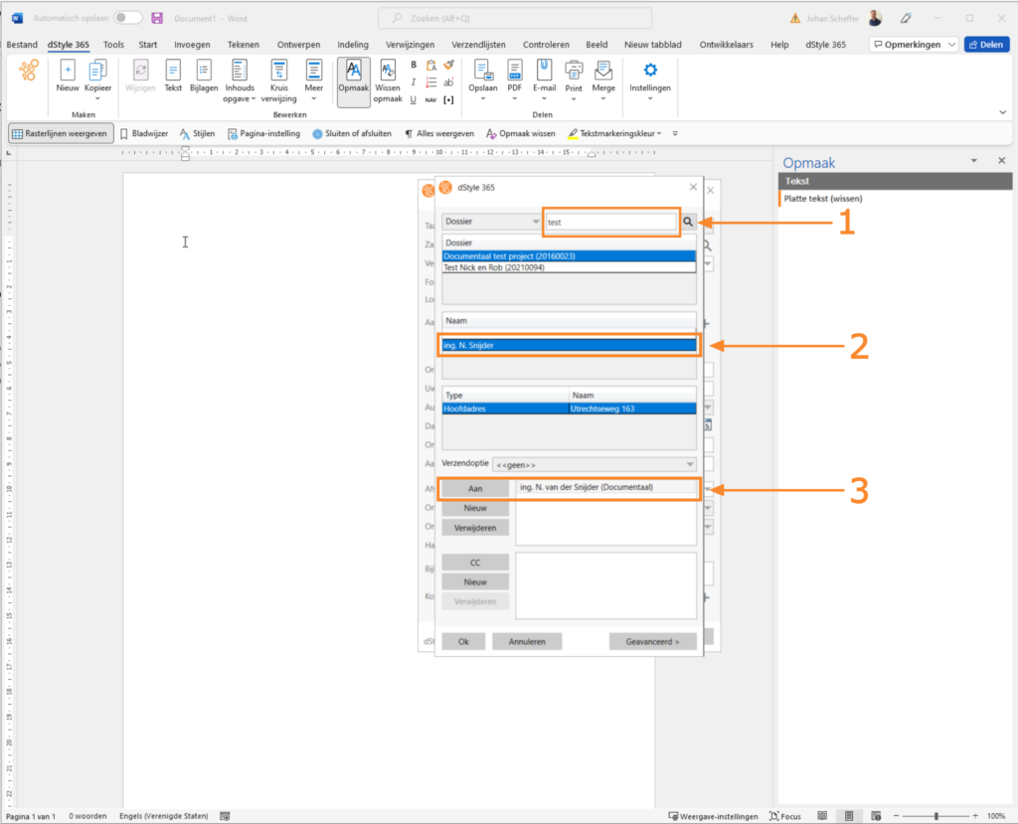
Task: Click the search field containing test
Action: pyautogui.click(x=611, y=222)
